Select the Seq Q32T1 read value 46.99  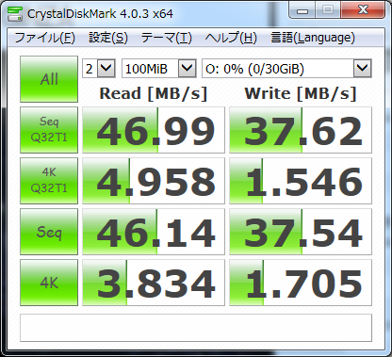coord(154,130)
